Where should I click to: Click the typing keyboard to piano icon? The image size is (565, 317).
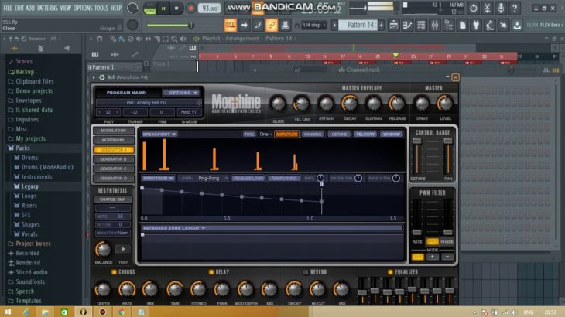pos(230,26)
